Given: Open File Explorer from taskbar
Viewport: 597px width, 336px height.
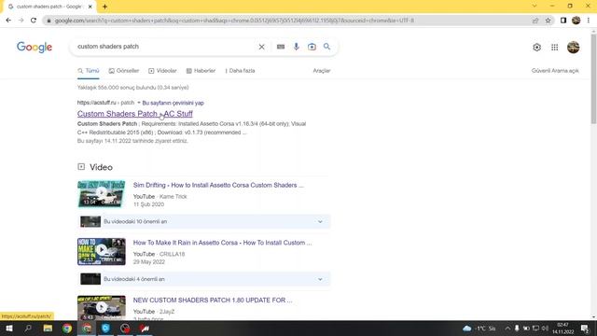Looking at the screenshot, I should pos(48,329).
